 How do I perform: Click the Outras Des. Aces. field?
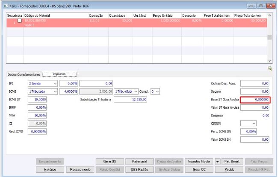(255, 83)
